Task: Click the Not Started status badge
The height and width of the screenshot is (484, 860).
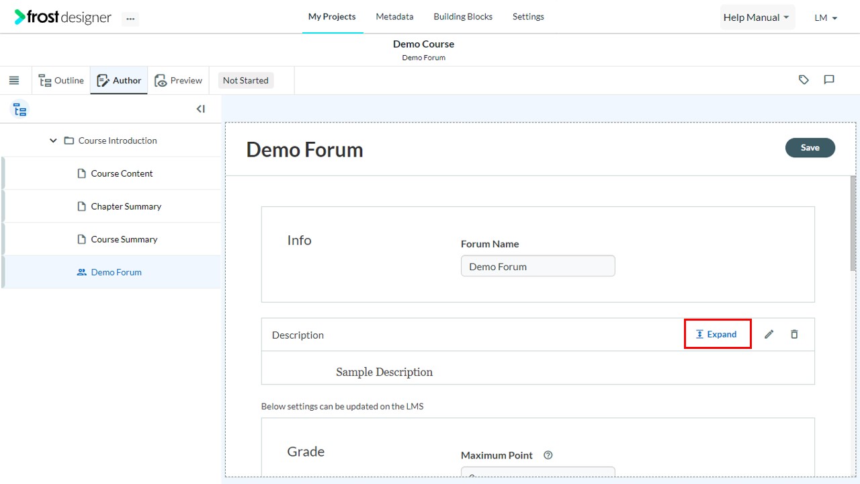Action: click(245, 81)
